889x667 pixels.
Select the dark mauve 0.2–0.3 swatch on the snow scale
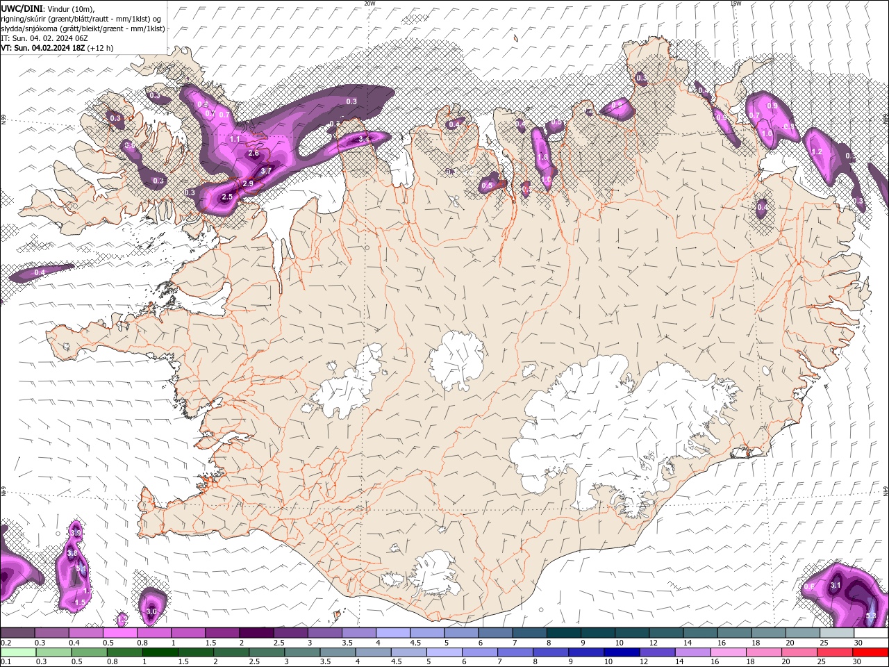[x=17, y=633]
